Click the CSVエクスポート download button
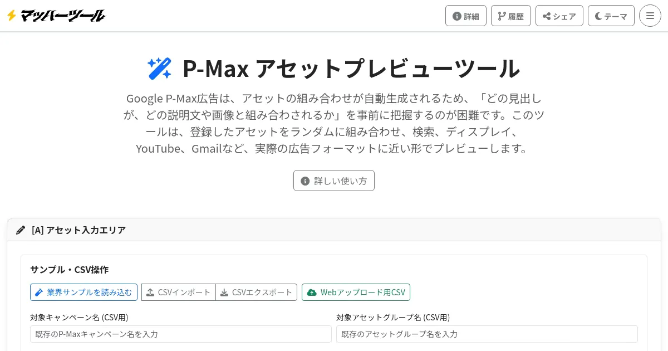This screenshot has height=351, width=668. click(x=257, y=292)
